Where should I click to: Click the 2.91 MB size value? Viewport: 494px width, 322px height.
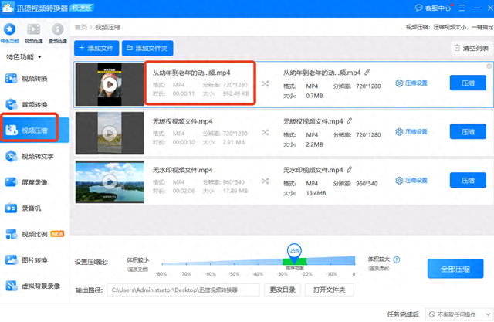[234, 142]
